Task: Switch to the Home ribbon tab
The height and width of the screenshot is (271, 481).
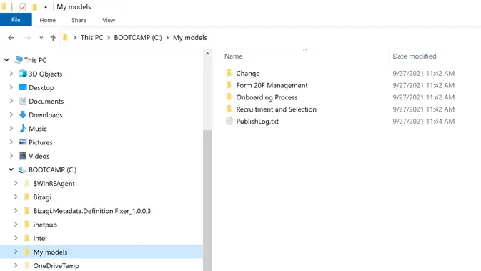Action: [48, 20]
